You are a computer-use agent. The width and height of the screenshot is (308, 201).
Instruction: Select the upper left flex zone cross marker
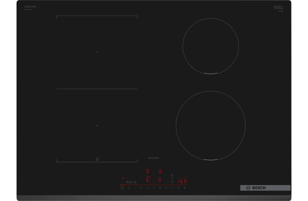(97, 52)
